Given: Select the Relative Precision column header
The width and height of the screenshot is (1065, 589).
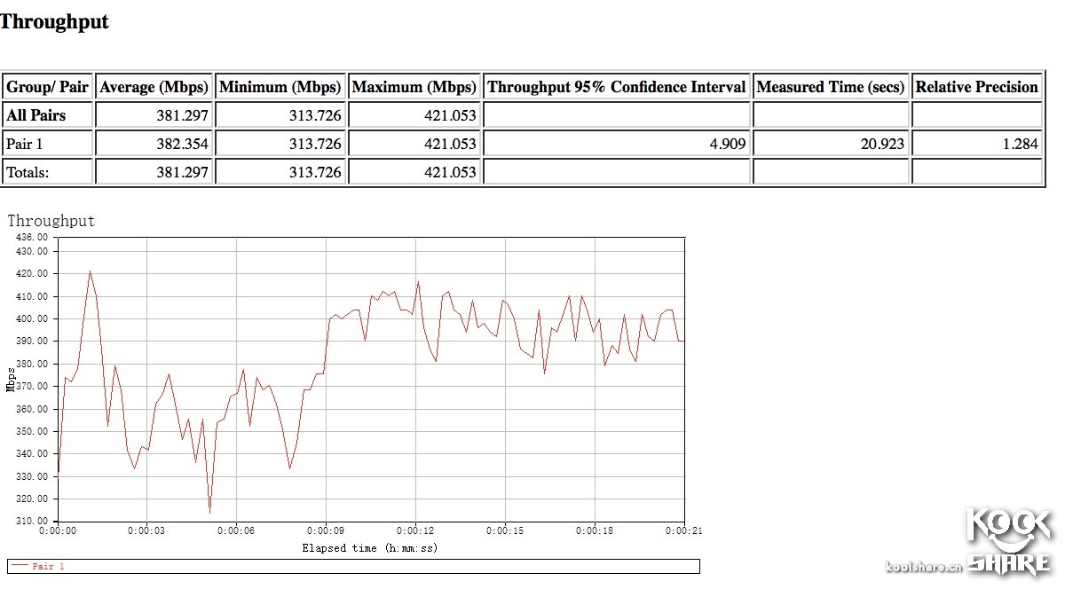Looking at the screenshot, I should click(976, 87).
